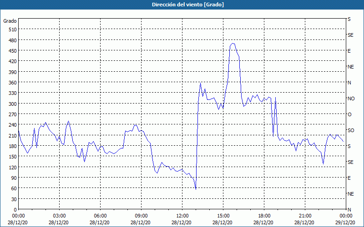Click the 06:00 time label
The height and width of the screenshot is (227, 364).
click(100, 216)
